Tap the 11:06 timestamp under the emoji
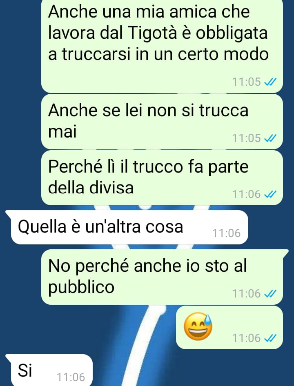Image resolution: width=294 pixels, height=386 pixels. click(247, 339)
